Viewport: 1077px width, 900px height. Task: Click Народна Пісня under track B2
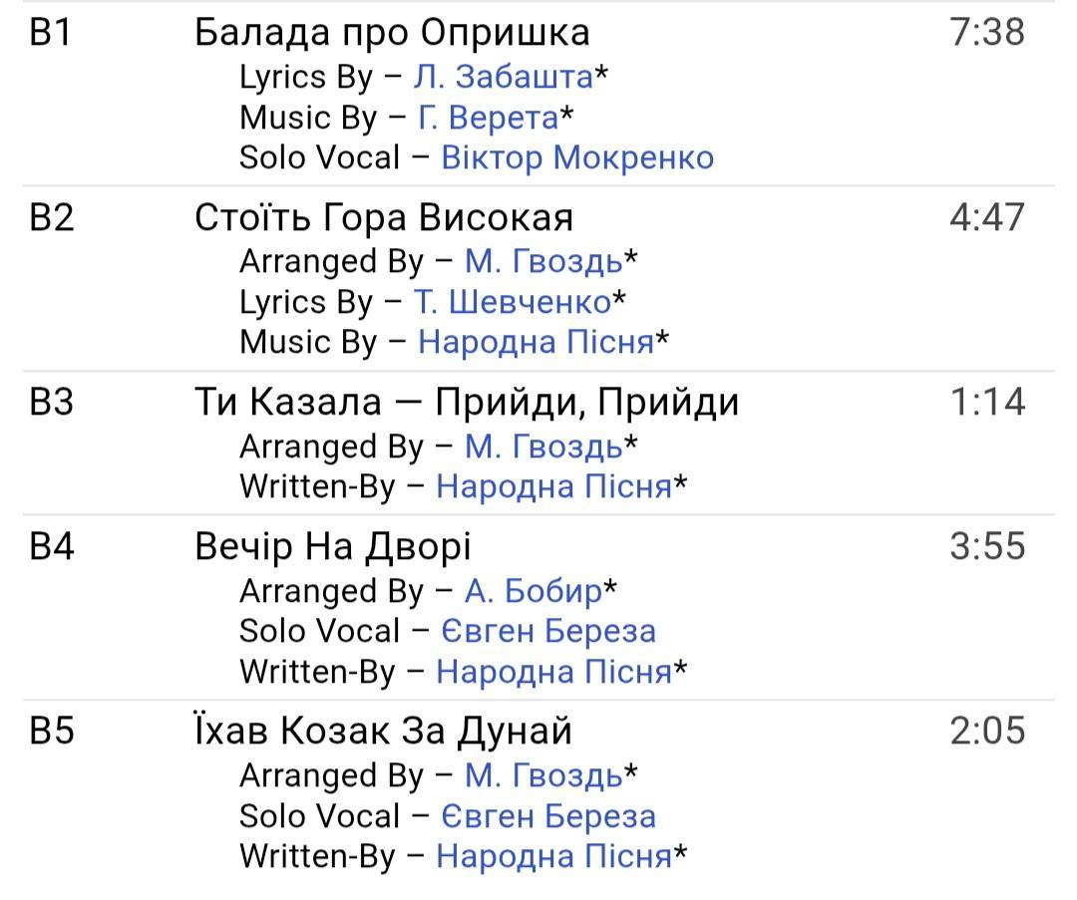coord(536,342)
